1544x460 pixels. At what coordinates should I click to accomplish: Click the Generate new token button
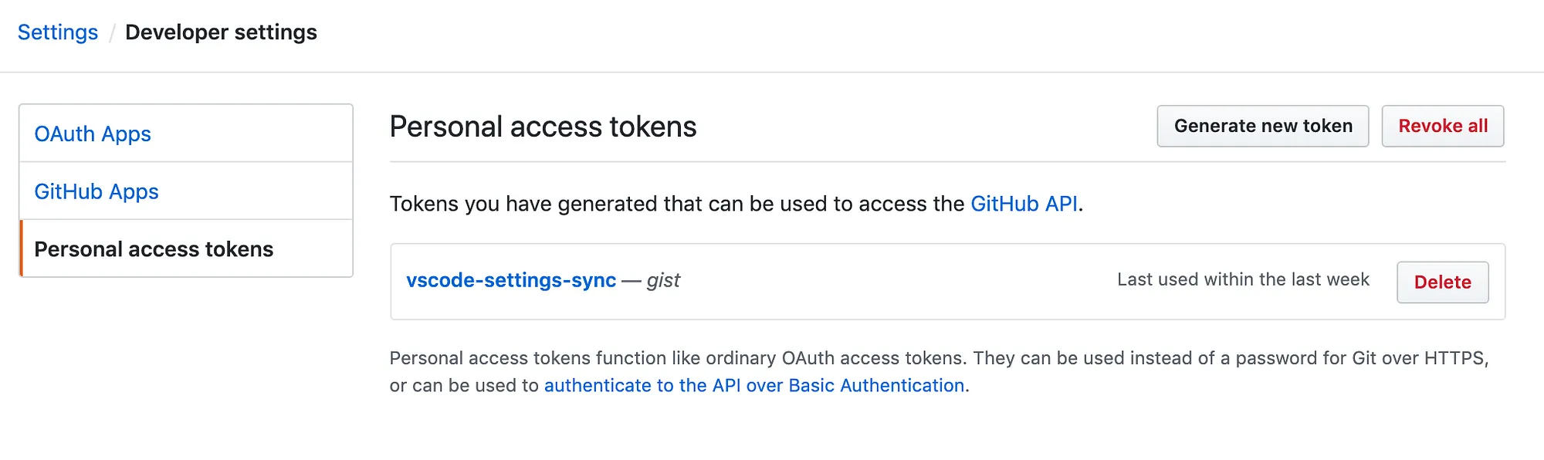point(1262,125)
